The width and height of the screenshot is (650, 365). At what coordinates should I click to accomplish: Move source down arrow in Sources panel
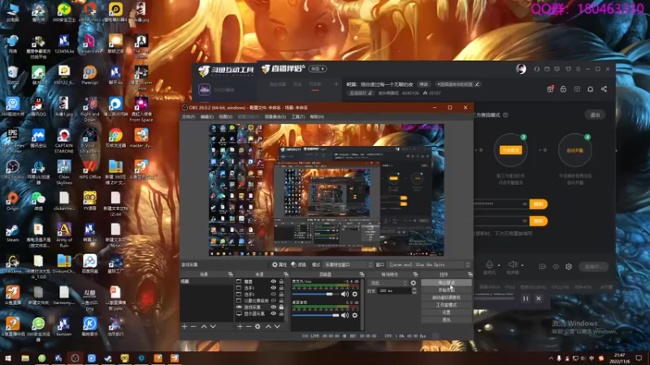tap(277, 327)
